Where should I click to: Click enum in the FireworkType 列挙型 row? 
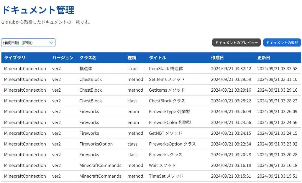tap(133, 112)
